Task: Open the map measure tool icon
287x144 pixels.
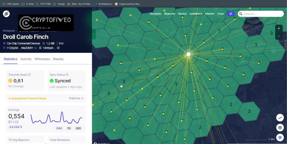Action: [x=280, y=118]
